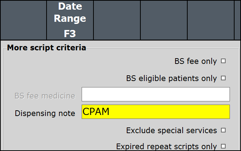Click the "BS eligible patients only" label
The image size is (241, 151).
pyautogui.click(x=172, y=79)
